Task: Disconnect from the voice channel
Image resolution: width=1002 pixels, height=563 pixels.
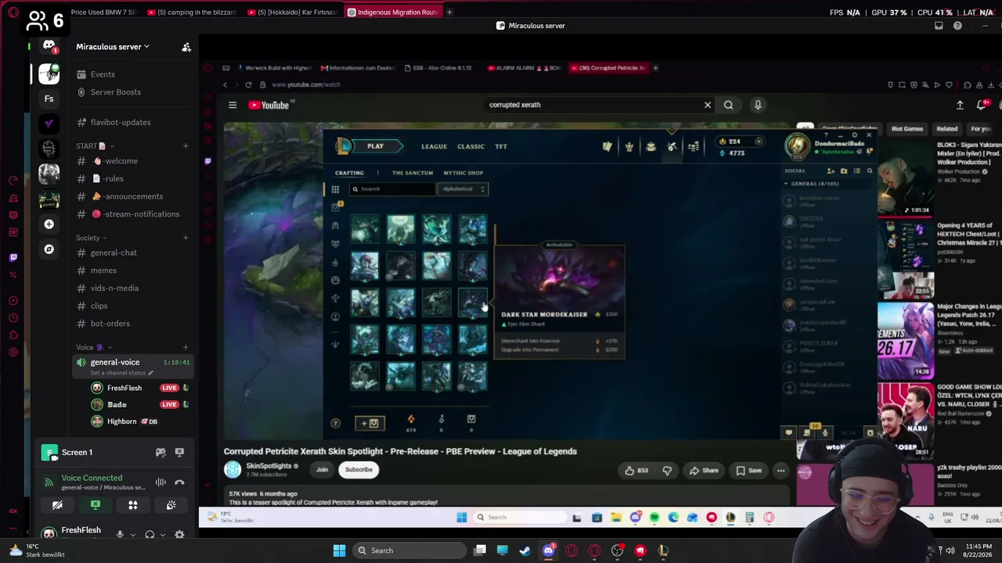Action: coord(179,482)
